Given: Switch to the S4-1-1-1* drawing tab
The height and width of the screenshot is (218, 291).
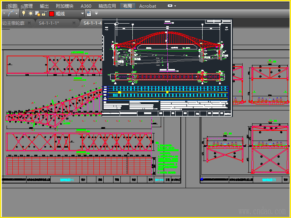Looking at the screenshot, I should [49, 23].
